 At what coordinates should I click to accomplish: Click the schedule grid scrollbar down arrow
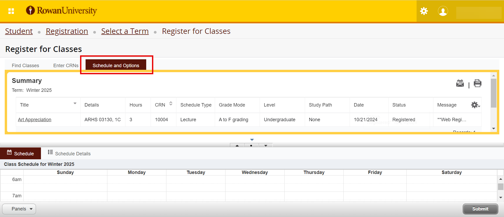[x=501, y=198]
